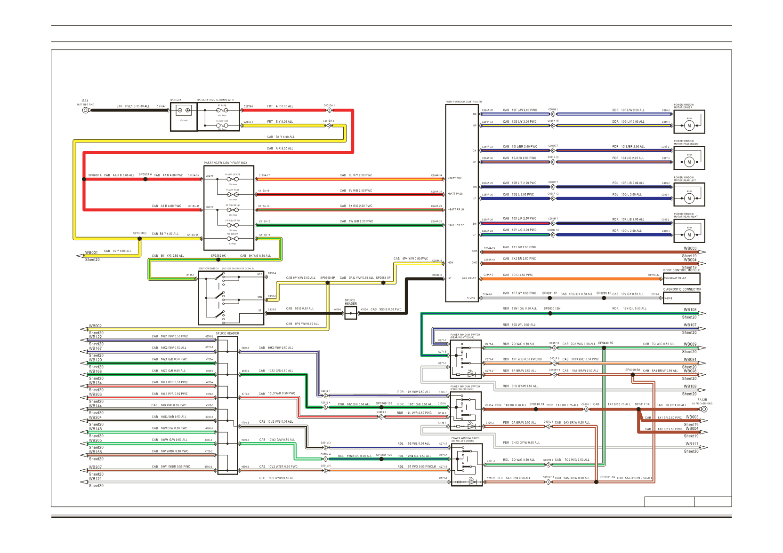
Task: Click the battery symbol with plus and minus terminals
Action: [184, 111]
